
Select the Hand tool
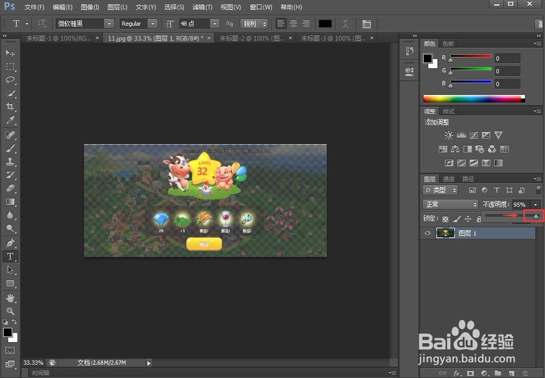10,298
